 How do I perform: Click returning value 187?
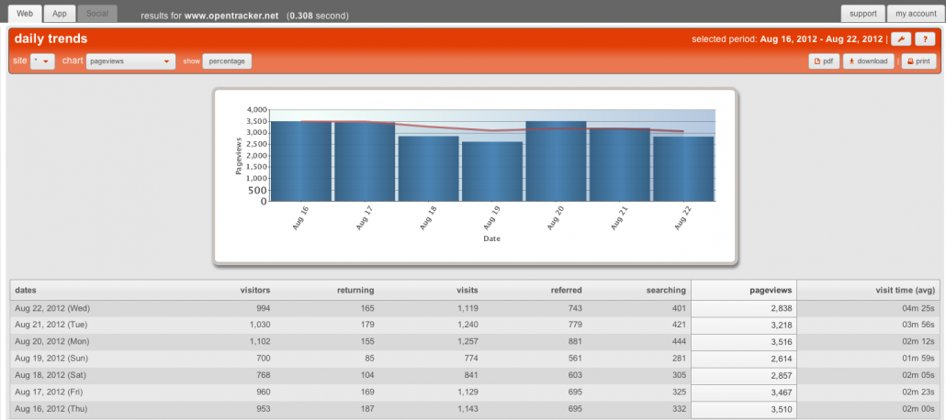pos(366,410)
